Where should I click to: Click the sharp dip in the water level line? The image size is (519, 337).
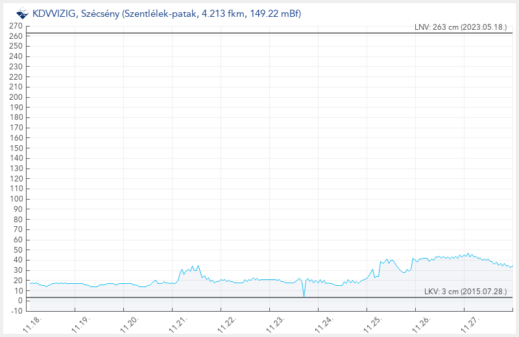304,295
